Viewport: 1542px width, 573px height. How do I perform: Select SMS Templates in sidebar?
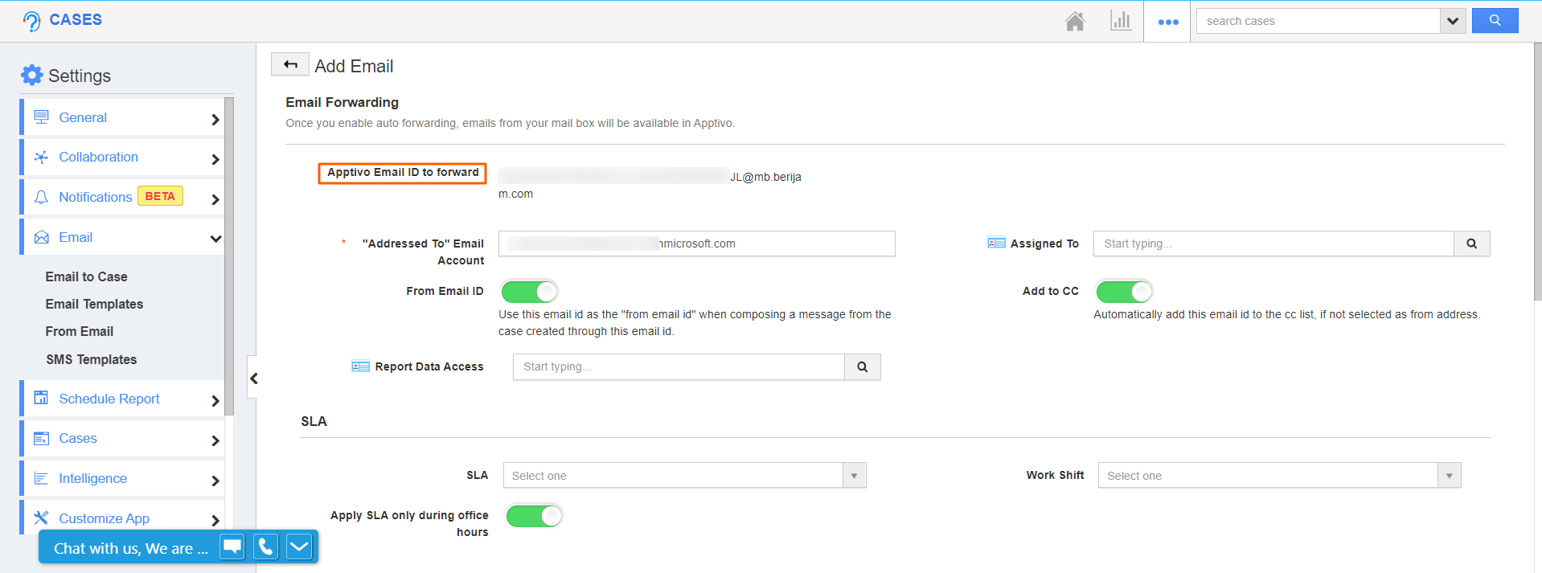91,359
